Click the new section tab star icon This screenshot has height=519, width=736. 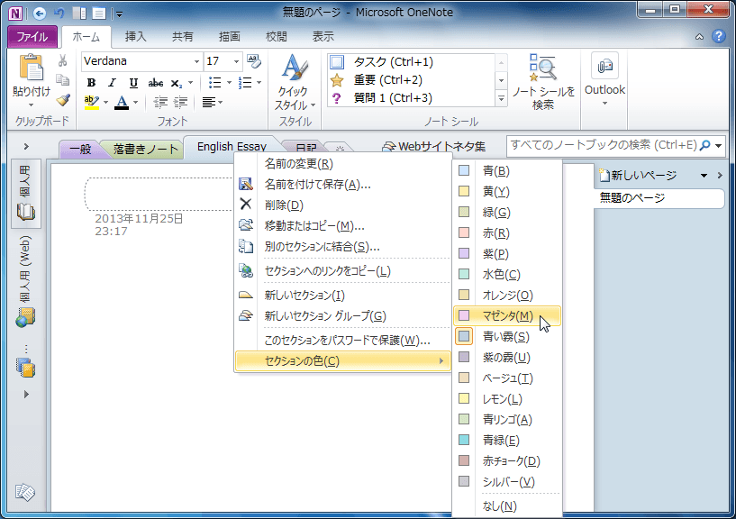[x=340, y=149]
